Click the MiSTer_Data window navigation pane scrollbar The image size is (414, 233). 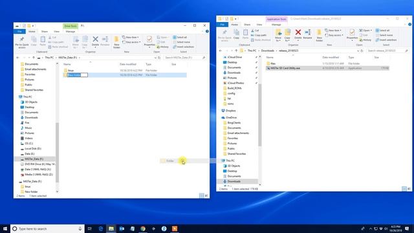pyautogui.click(x=57, y=153)
